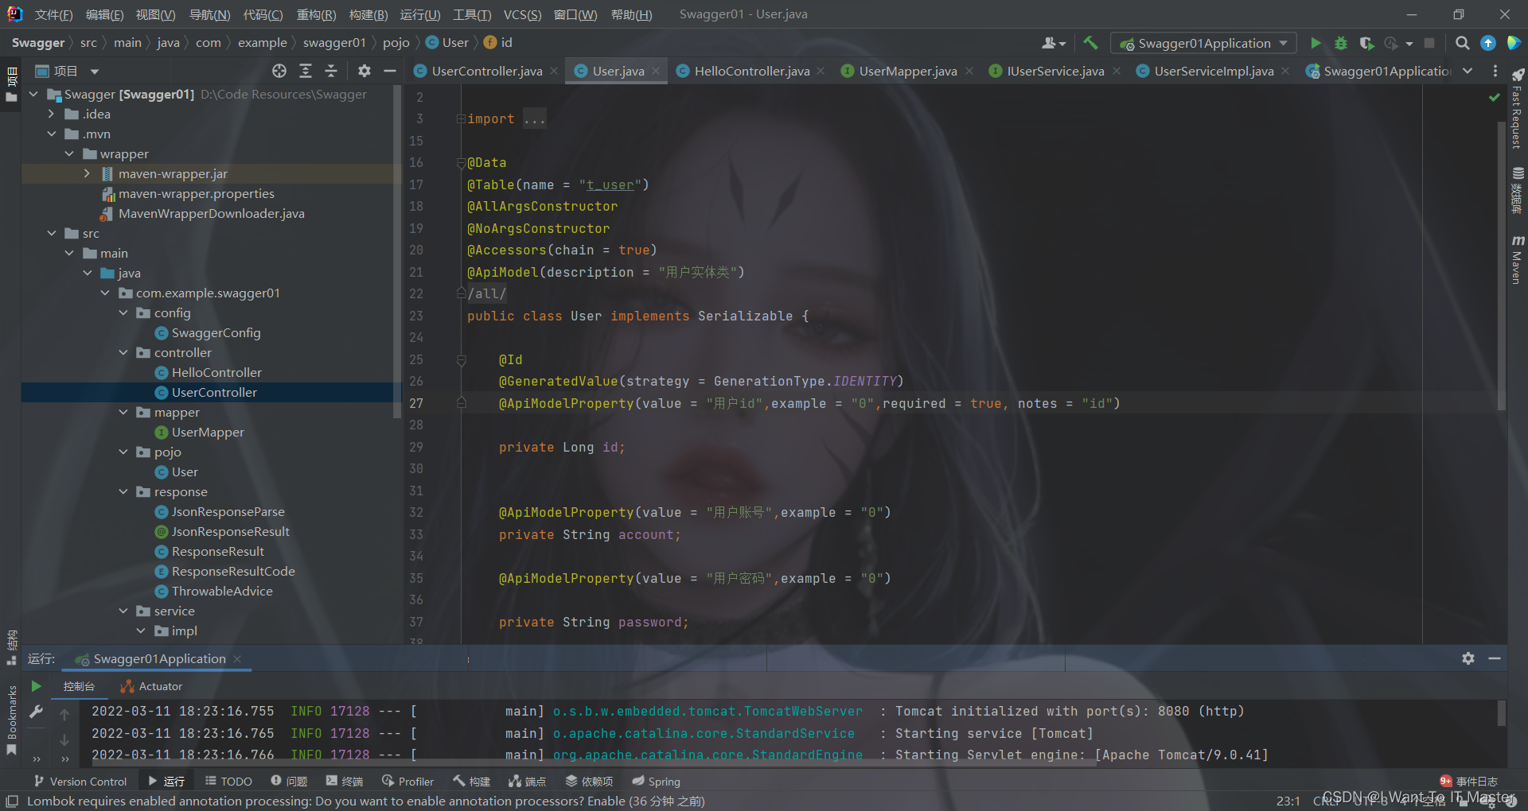Collapse the pojo package
The image size is (1528, 811).
pos(123,452)
